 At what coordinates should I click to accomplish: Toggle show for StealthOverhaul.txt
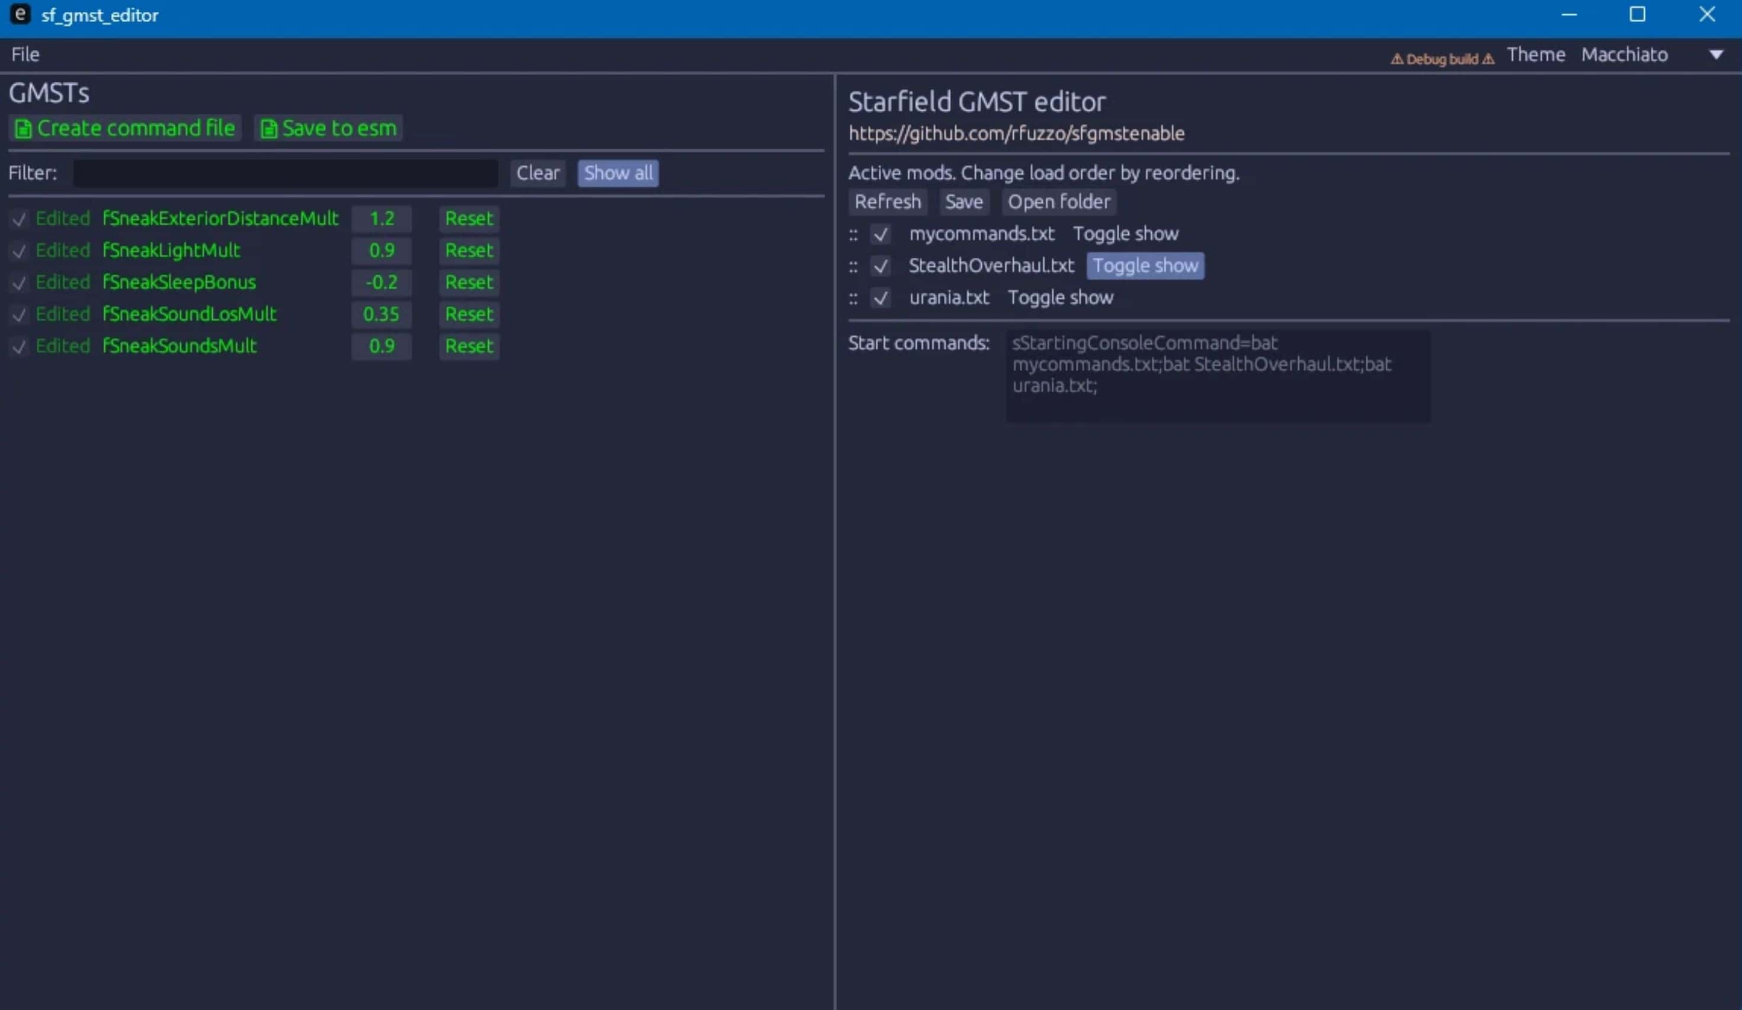click(x=1145, y=266)
